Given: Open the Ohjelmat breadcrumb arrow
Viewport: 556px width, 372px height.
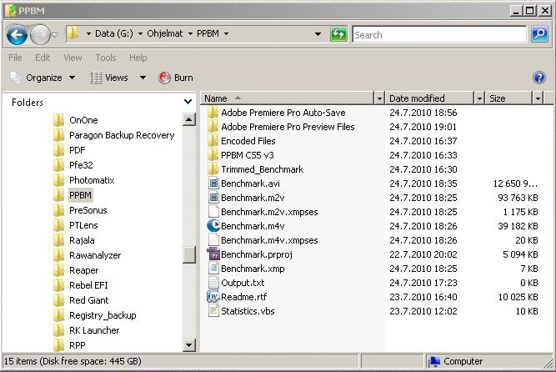Looking at the screenshot, I should click(190, 33).
